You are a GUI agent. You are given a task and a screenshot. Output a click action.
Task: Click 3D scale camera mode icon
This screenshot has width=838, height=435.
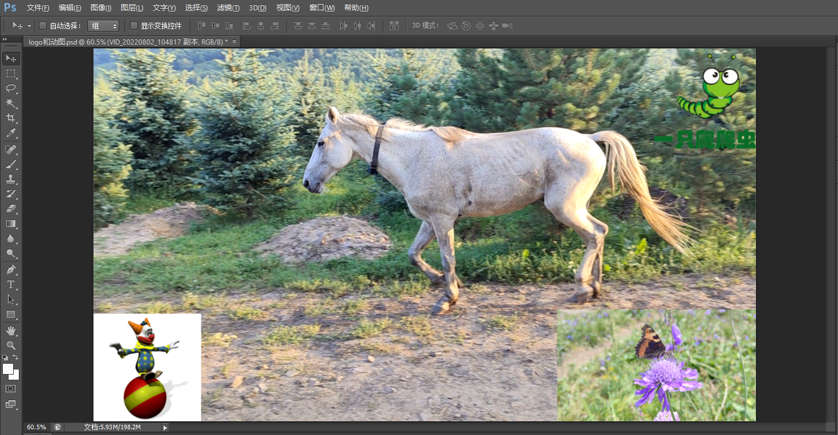tap(507, 26)
